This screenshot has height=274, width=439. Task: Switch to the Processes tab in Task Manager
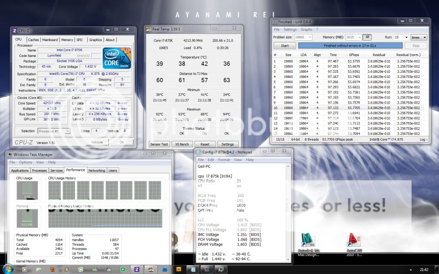pos(39,170)
